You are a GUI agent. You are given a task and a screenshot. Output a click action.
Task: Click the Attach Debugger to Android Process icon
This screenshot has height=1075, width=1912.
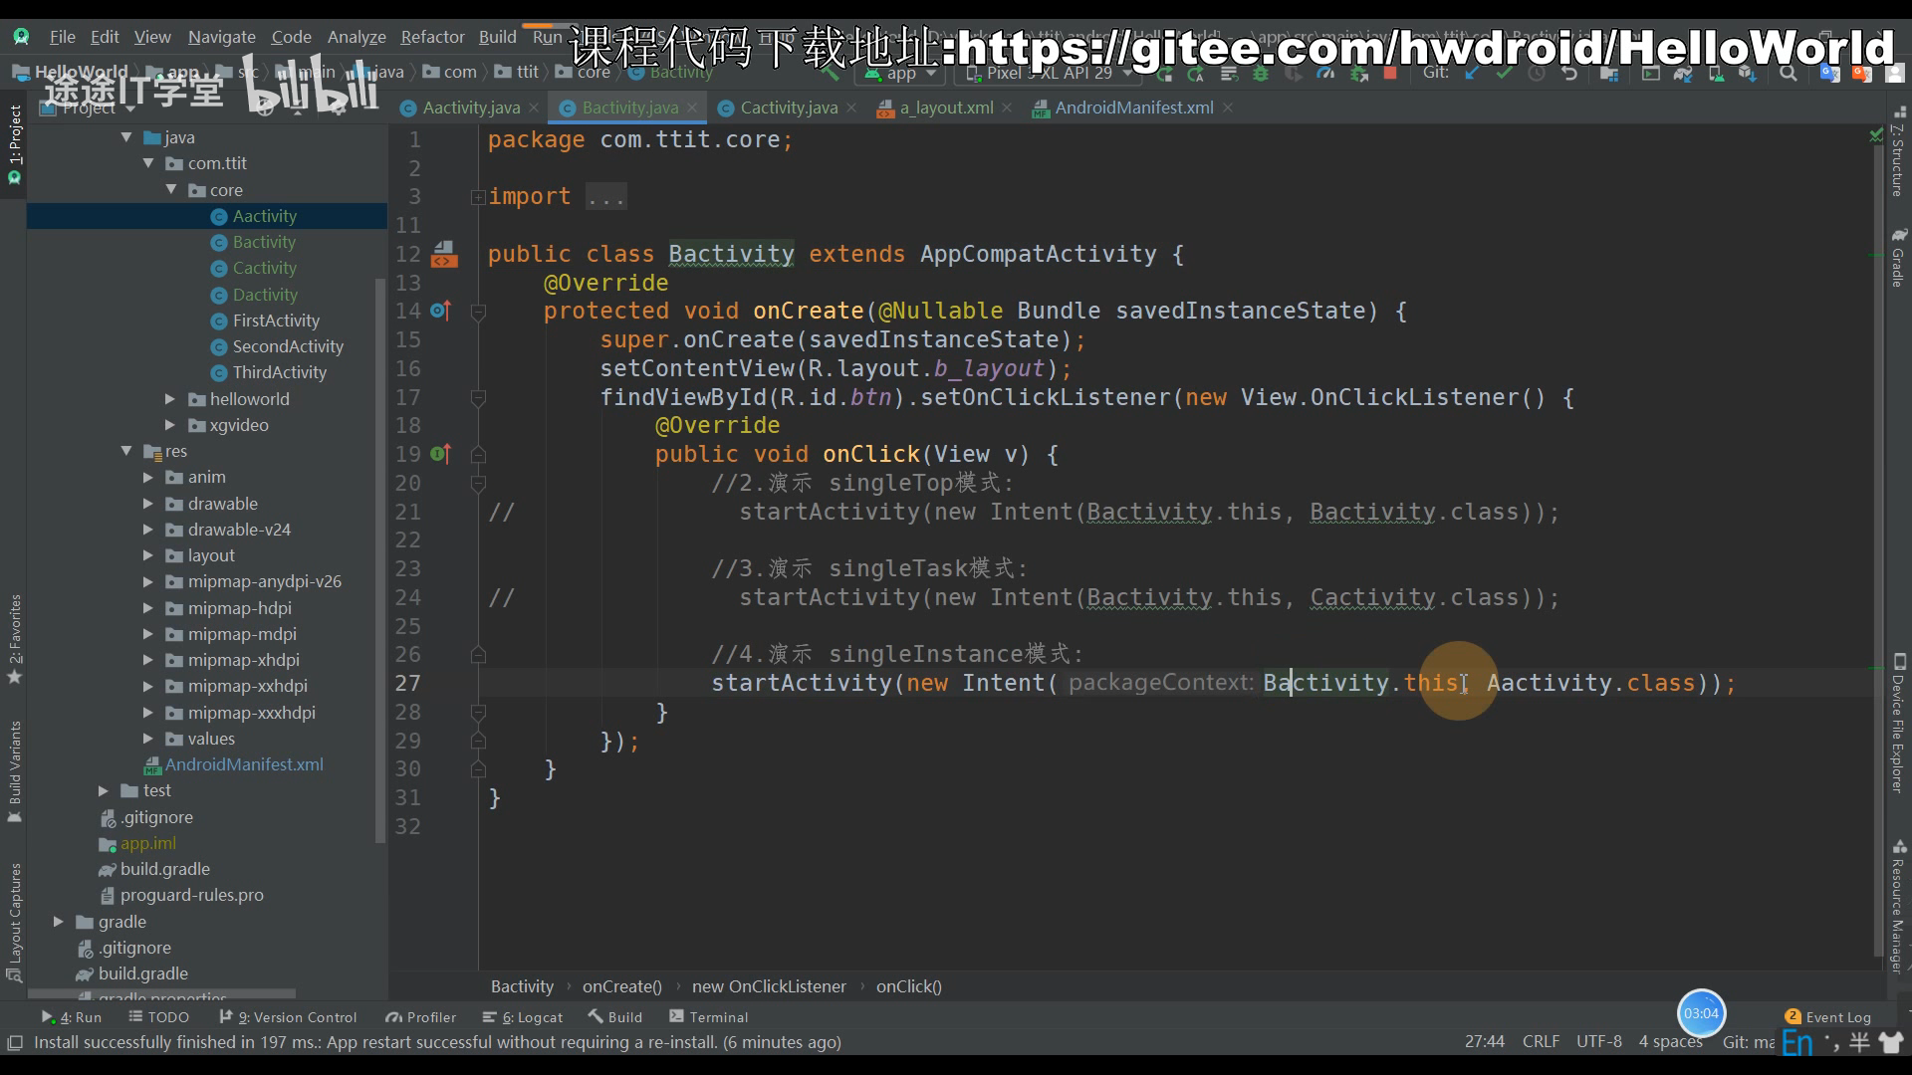[x=1357, y=74]
